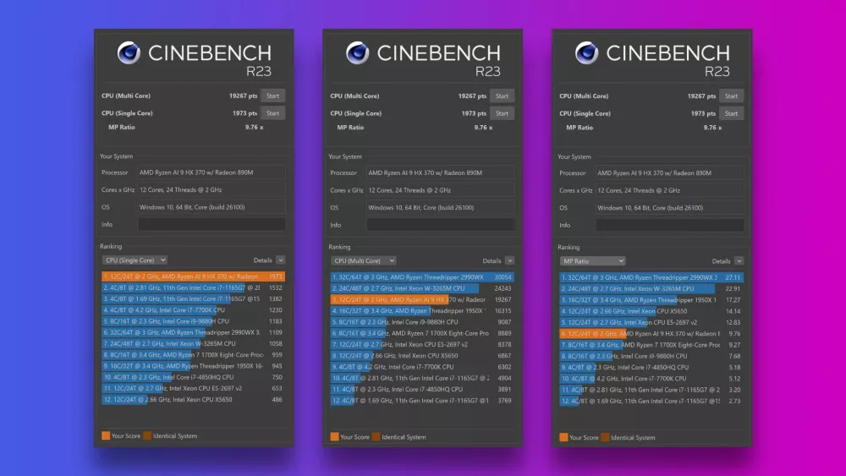846x476 pixels.
Task: Select the Threadripper 2990WX row scoring 30054
Action: tap(422, 277)
